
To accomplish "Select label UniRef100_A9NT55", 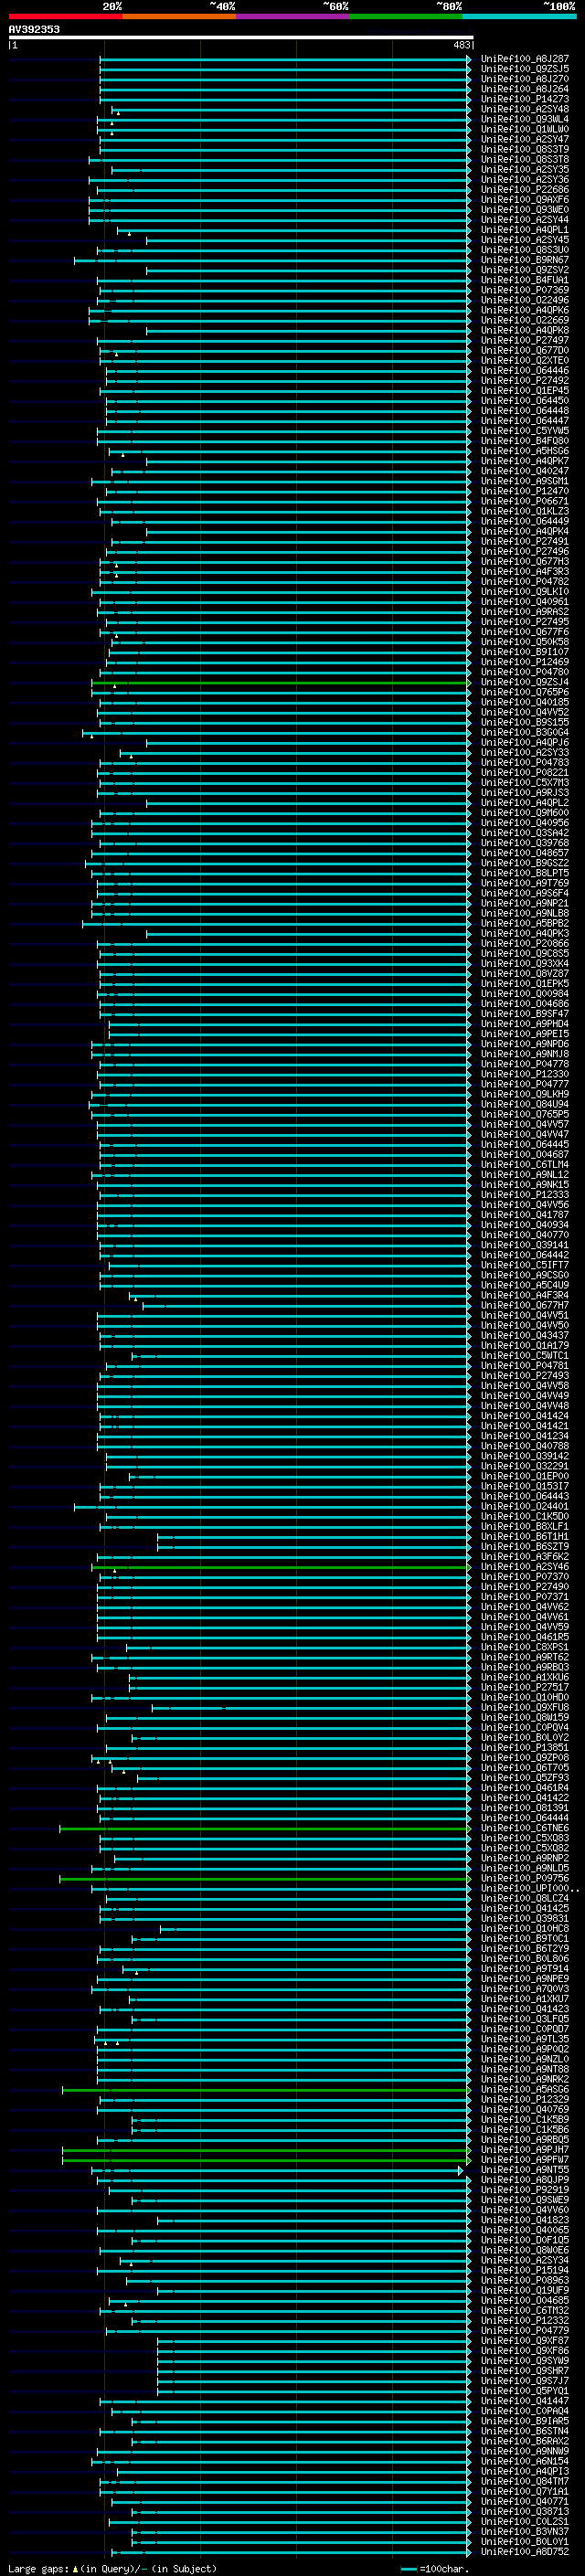I will (525, 2169).
